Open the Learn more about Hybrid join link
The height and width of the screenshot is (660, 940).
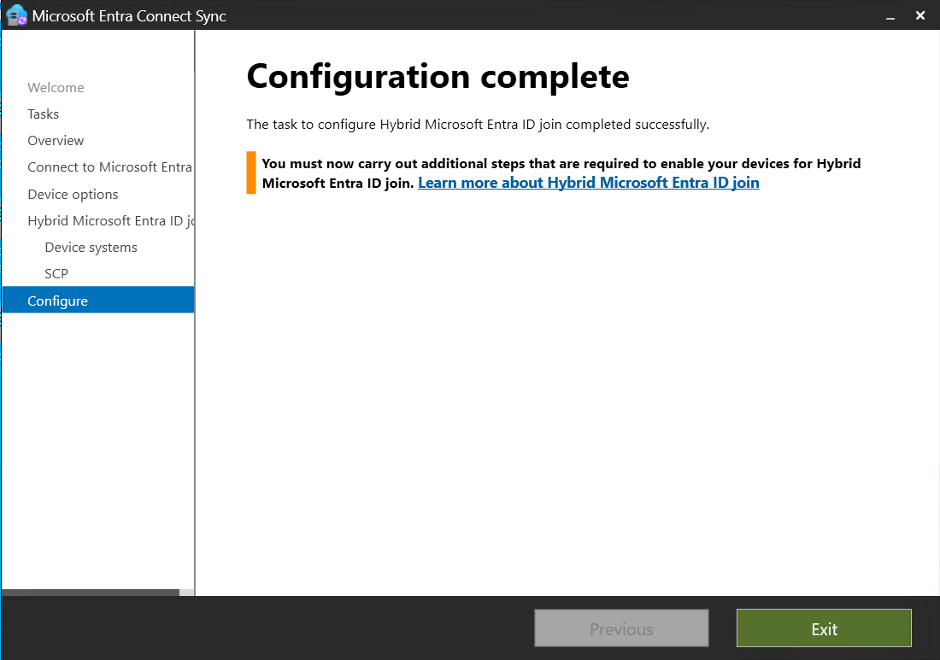[588, 182]
